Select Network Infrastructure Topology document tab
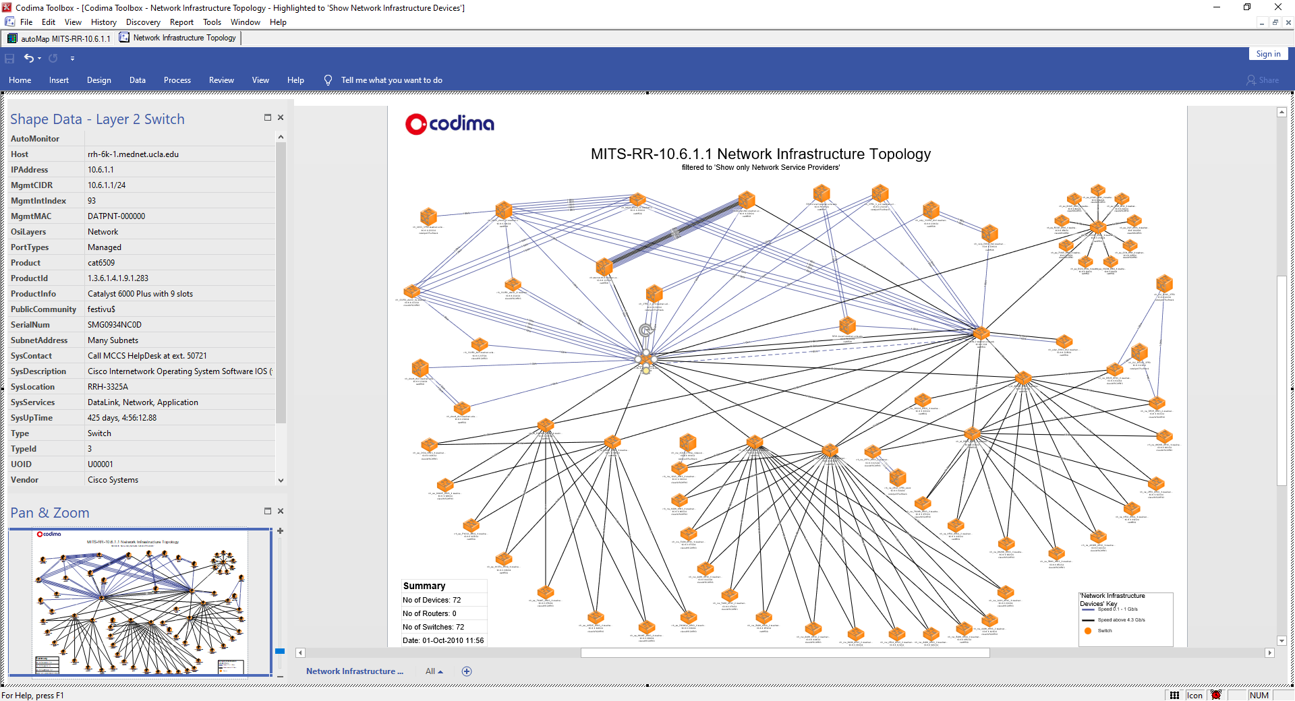This screenshot has width=1295, height=701. pos(178,38)
